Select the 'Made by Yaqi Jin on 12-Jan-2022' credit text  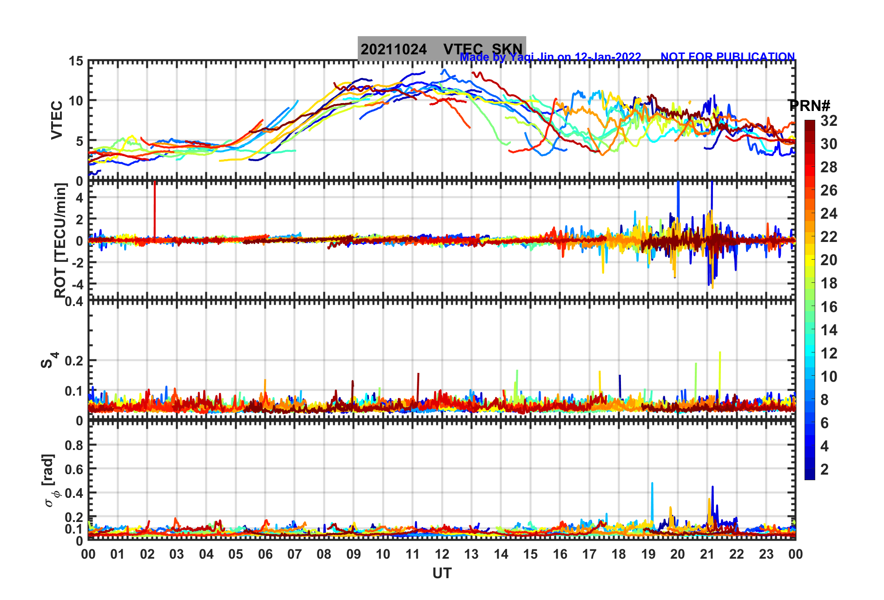(550, 57)
